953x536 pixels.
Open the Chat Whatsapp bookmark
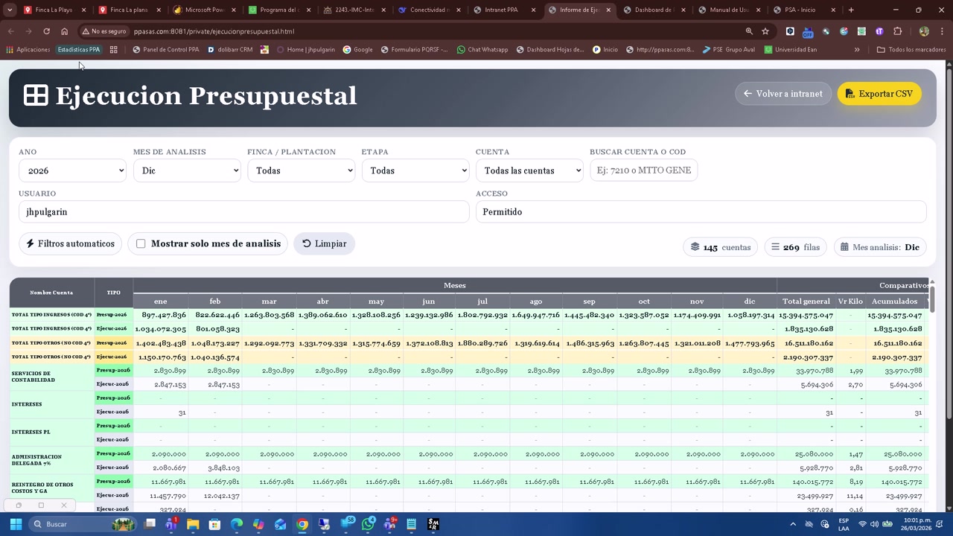[x=482, y=50]
